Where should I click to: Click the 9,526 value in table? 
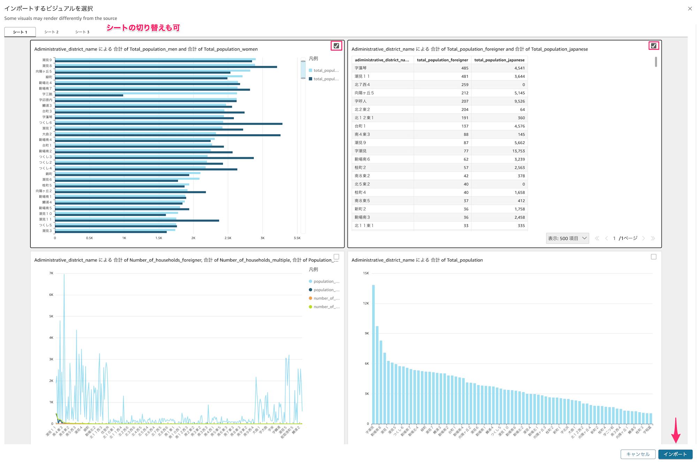pos(519,101)
